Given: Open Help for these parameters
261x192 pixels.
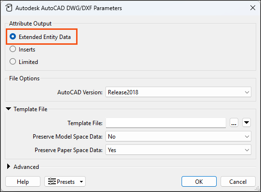Looking at the screenshot, I should (x=23, y=181).
